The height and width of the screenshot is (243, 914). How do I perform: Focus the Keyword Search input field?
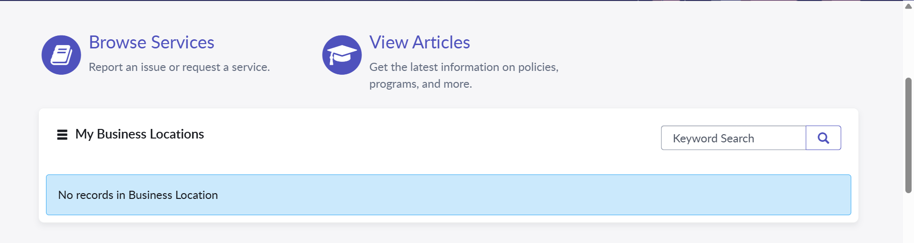coord(733,138)
